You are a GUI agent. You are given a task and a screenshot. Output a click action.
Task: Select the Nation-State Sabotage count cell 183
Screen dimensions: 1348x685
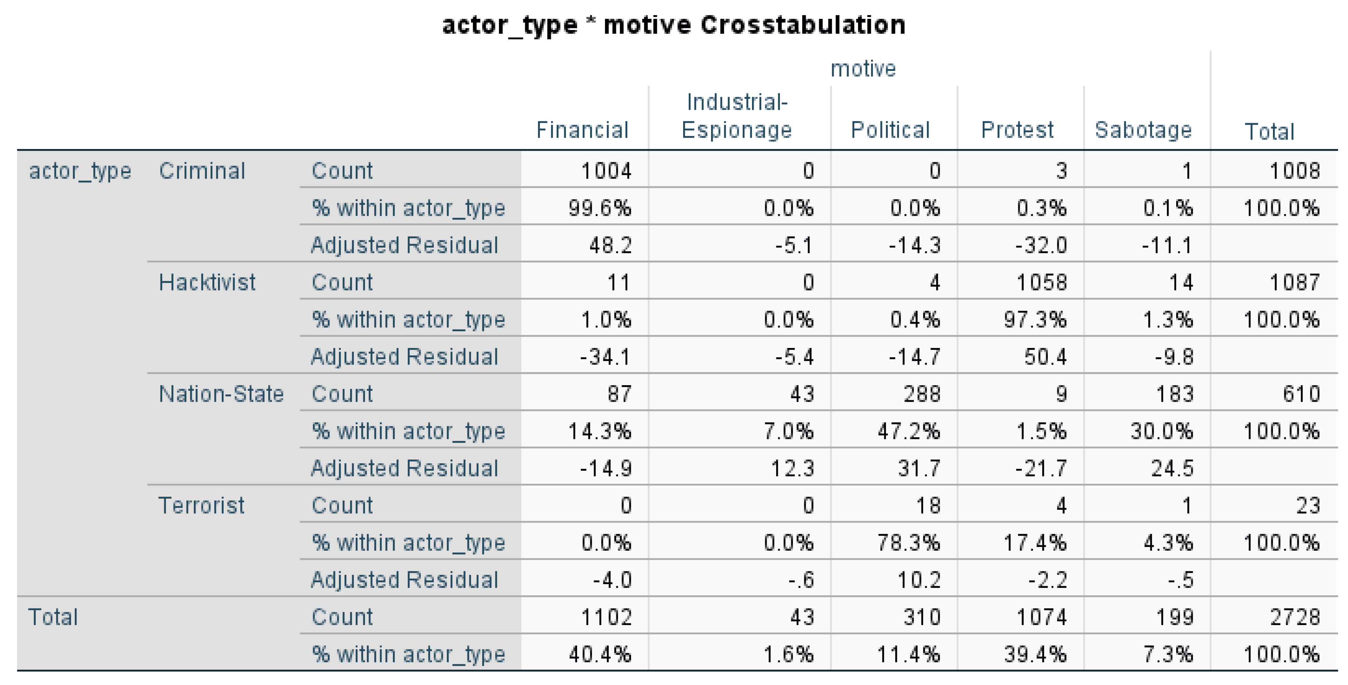coord(1174,393)
